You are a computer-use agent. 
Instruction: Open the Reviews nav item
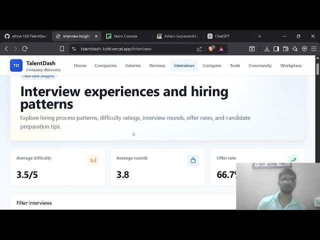(x=157, y=65)
